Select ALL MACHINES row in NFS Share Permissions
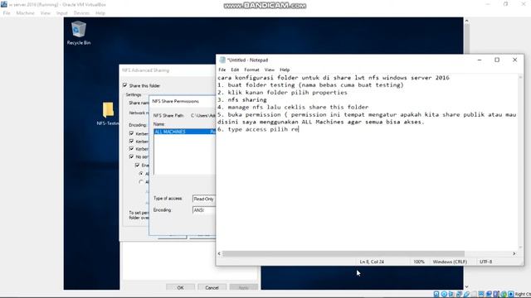Viewport: 531px width, 298px height. tap(184, 132)
